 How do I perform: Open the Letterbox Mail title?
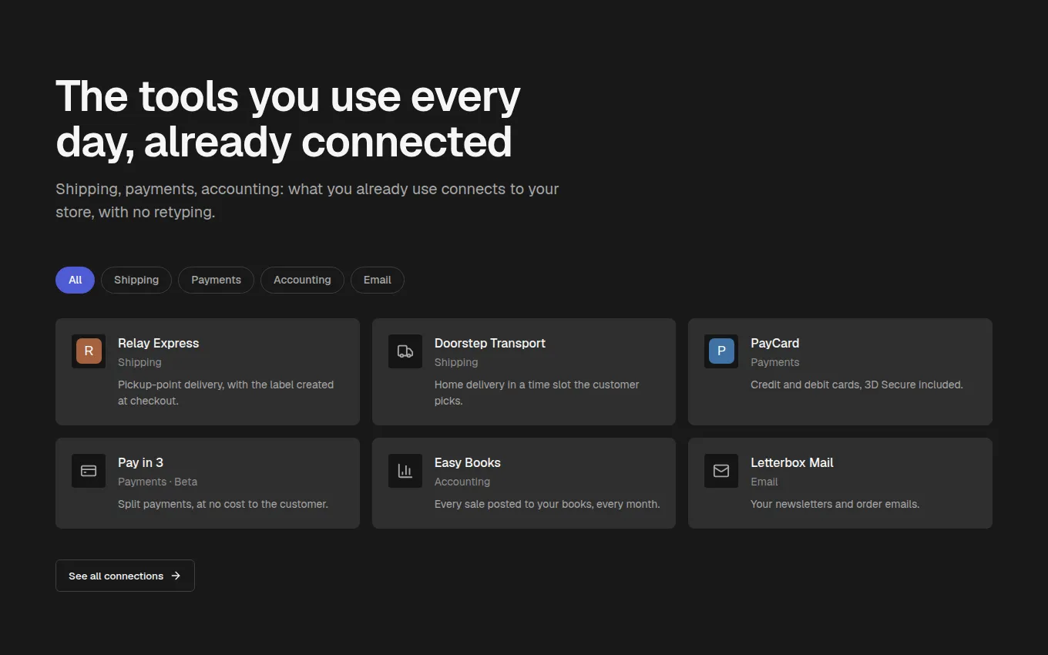click(792, 462)
